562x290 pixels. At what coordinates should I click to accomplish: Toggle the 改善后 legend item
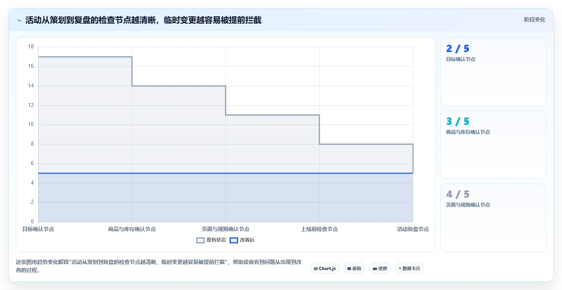pyautogui.click(x=242, y=240)
